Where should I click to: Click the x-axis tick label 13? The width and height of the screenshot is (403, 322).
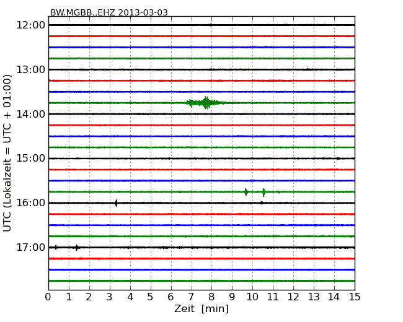314,297
